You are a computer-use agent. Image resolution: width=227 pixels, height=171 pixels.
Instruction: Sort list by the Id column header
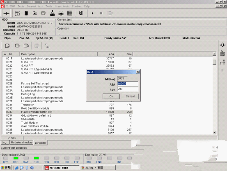(11, 54)
